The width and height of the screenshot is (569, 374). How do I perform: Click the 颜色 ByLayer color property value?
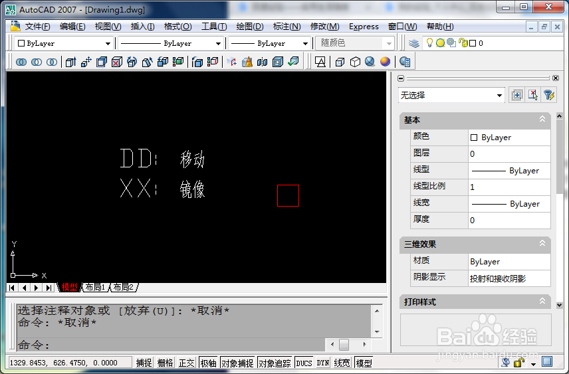click(509, 138)
